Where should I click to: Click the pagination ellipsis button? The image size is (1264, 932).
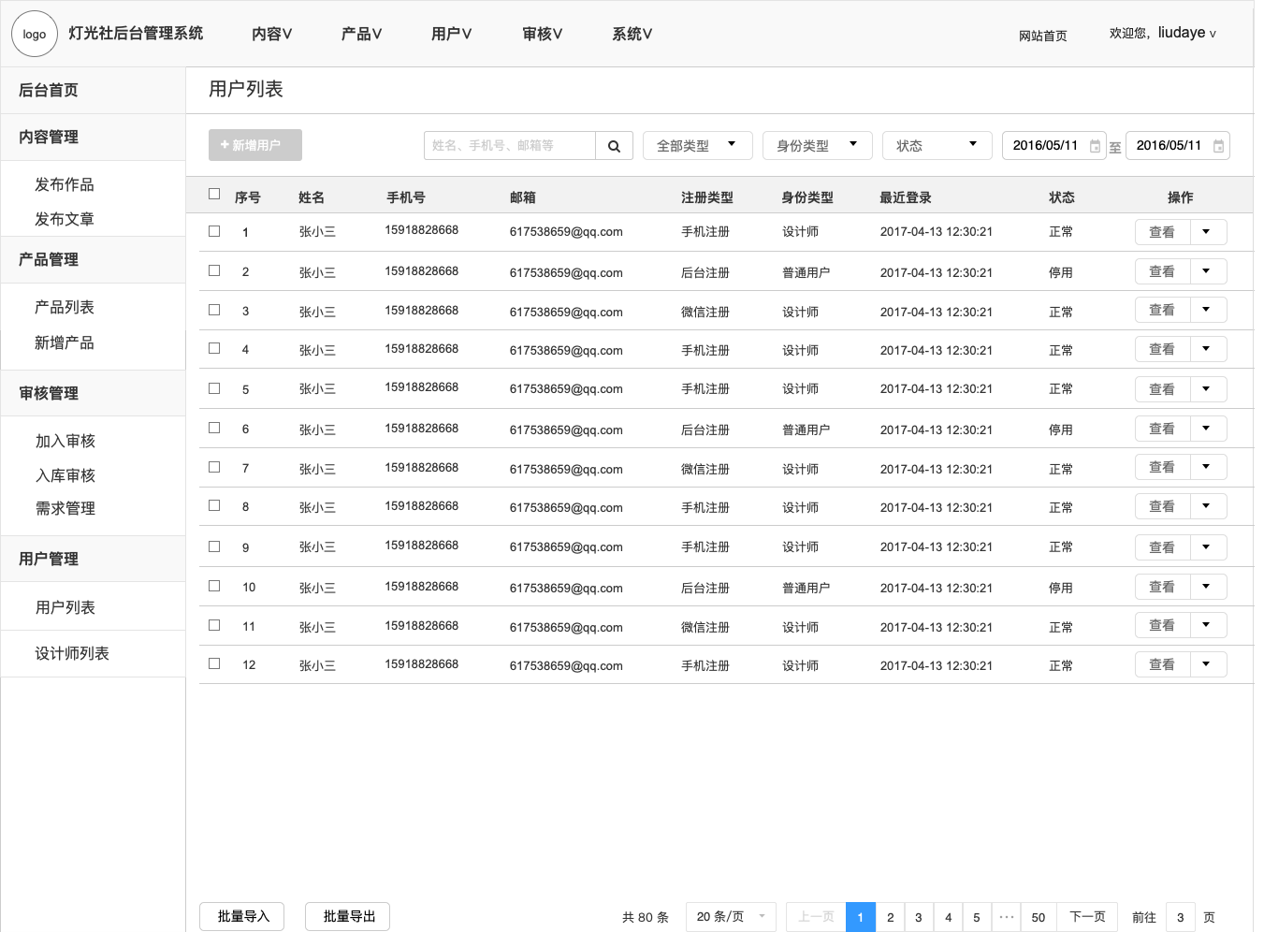(x=1007, y=917)
